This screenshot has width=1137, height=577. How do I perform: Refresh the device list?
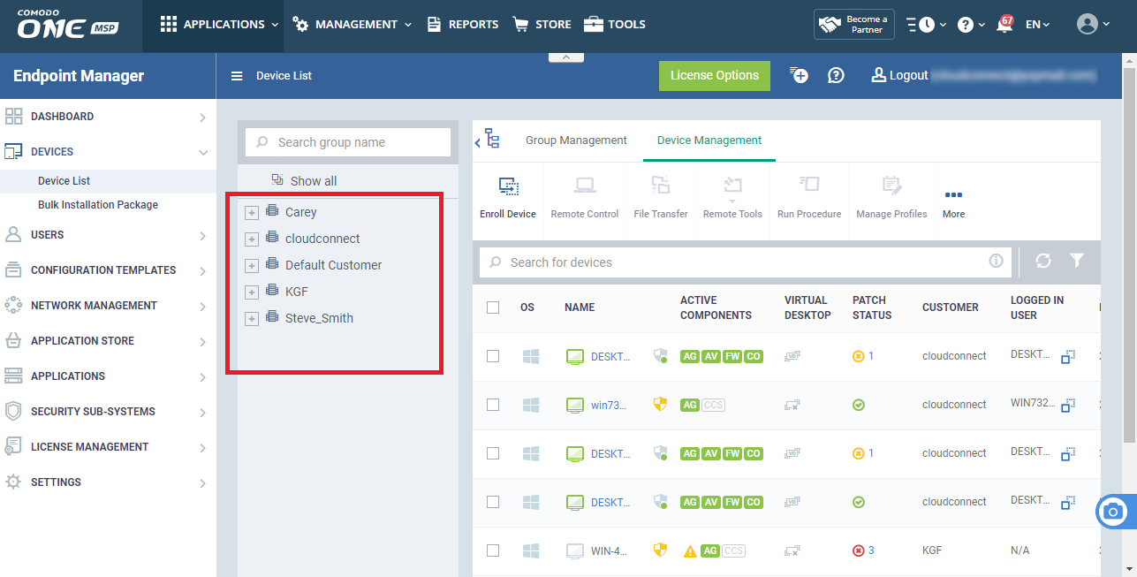click(1043, 261)
